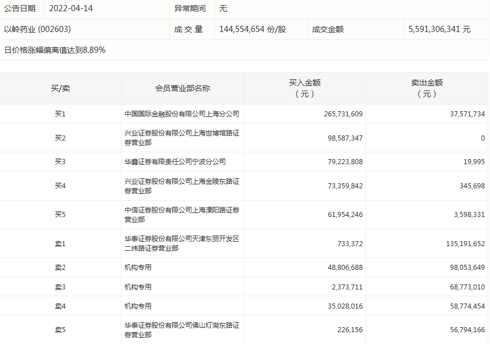The width and height of the screenshot is (490, 344).
Task: Click the buy amount 48,806,688
Action: (345, 268)
